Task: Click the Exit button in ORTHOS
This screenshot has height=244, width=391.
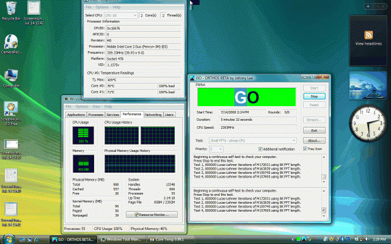Action: tap(314, 131)
